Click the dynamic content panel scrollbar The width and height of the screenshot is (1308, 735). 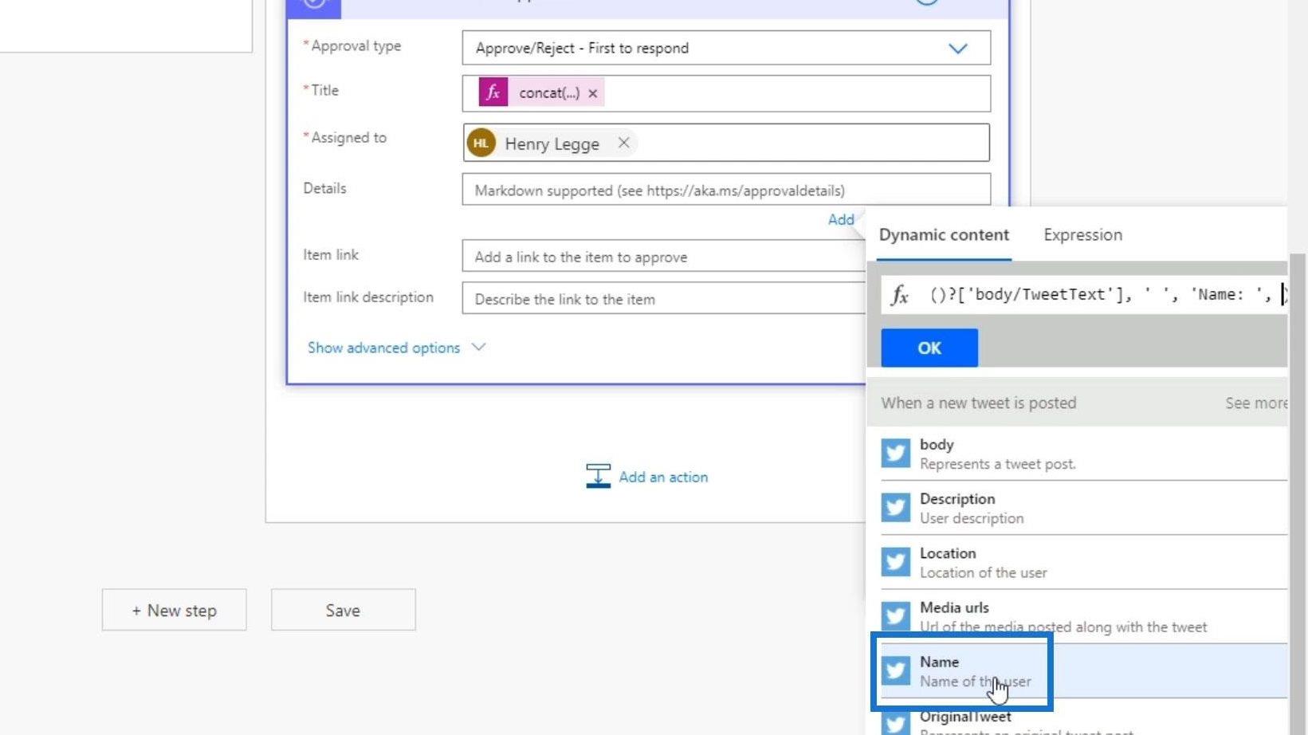pos(1298,494)
